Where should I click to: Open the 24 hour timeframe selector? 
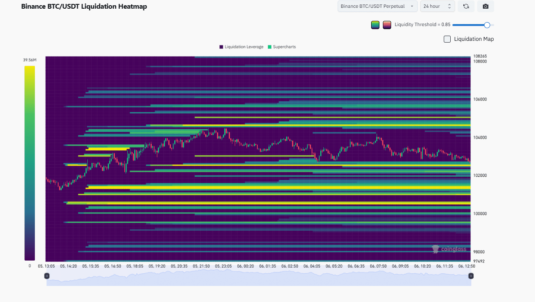coord(437,7)
